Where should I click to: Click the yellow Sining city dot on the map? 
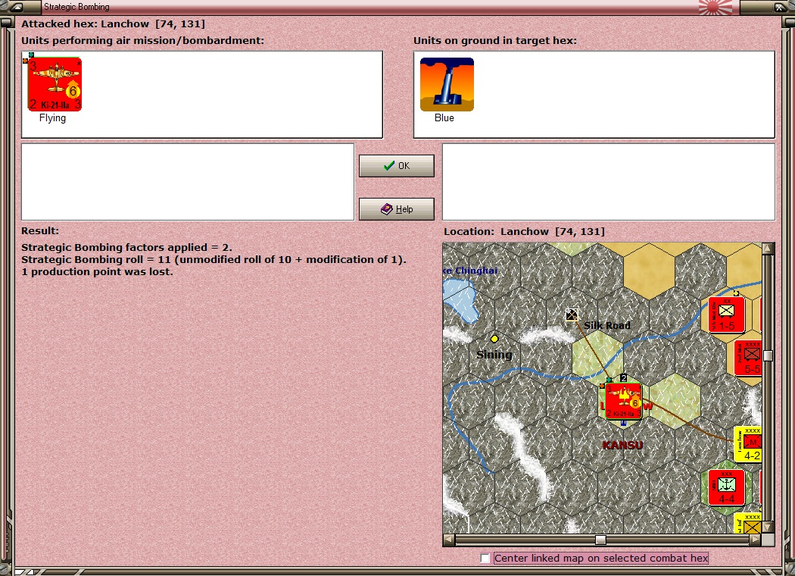pyautogui.click(x=494, y=339)
